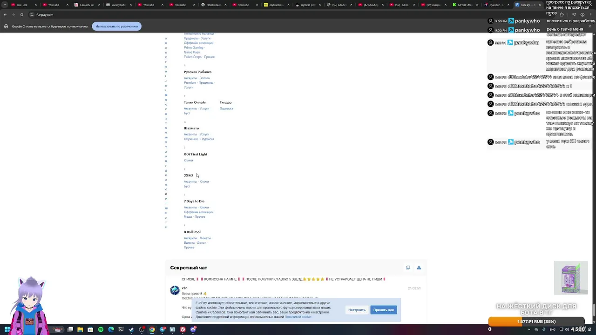Open Microsoft Edge from the taskbar
The image size is (596, 335).
(x=111, y=329)
